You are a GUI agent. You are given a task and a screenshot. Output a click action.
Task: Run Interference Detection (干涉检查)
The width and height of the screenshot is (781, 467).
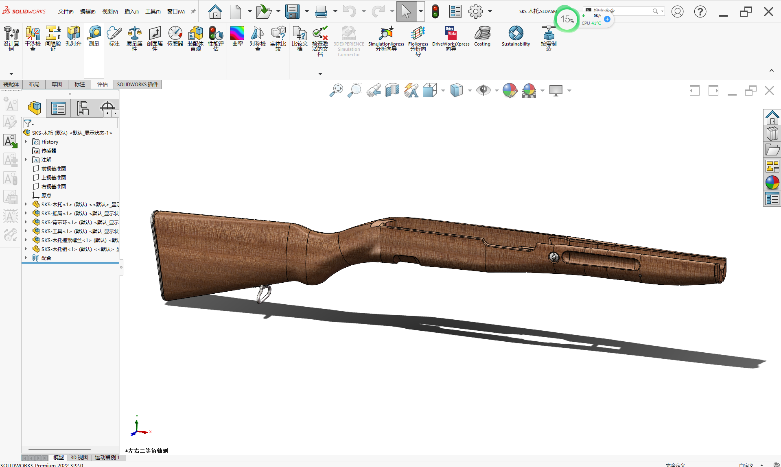point(33,39)
